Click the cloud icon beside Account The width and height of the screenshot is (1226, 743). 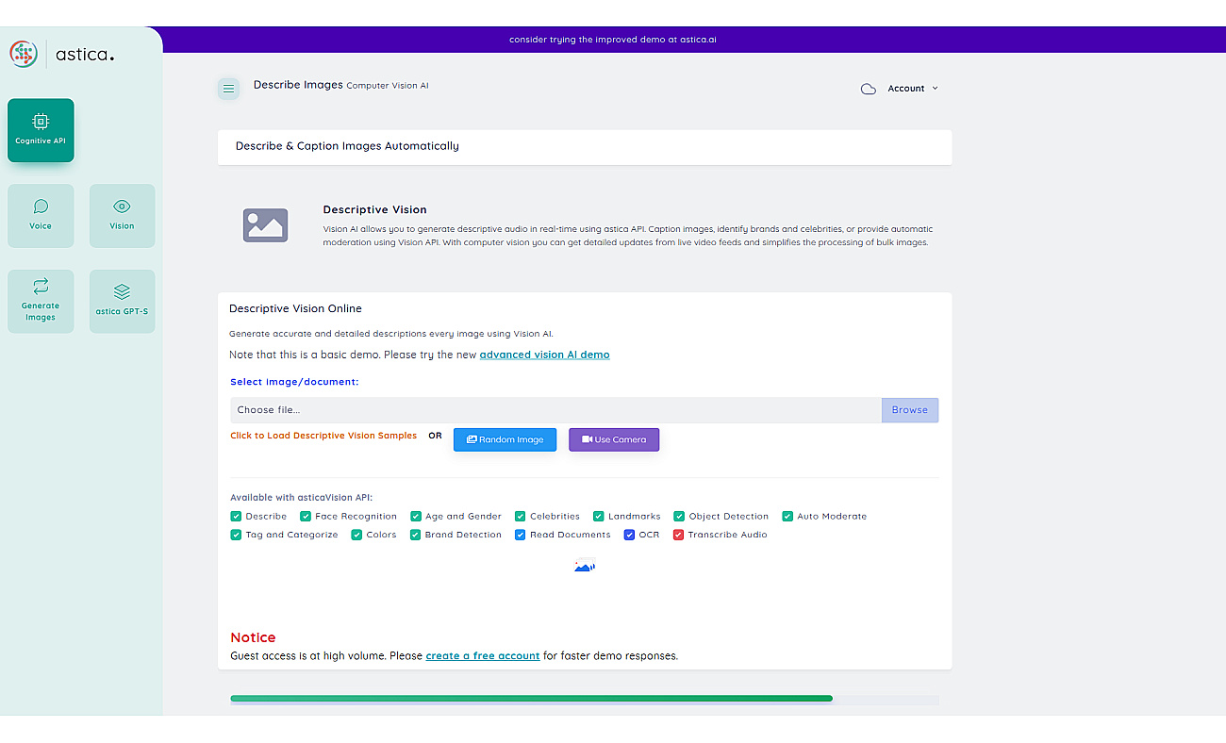869,89
